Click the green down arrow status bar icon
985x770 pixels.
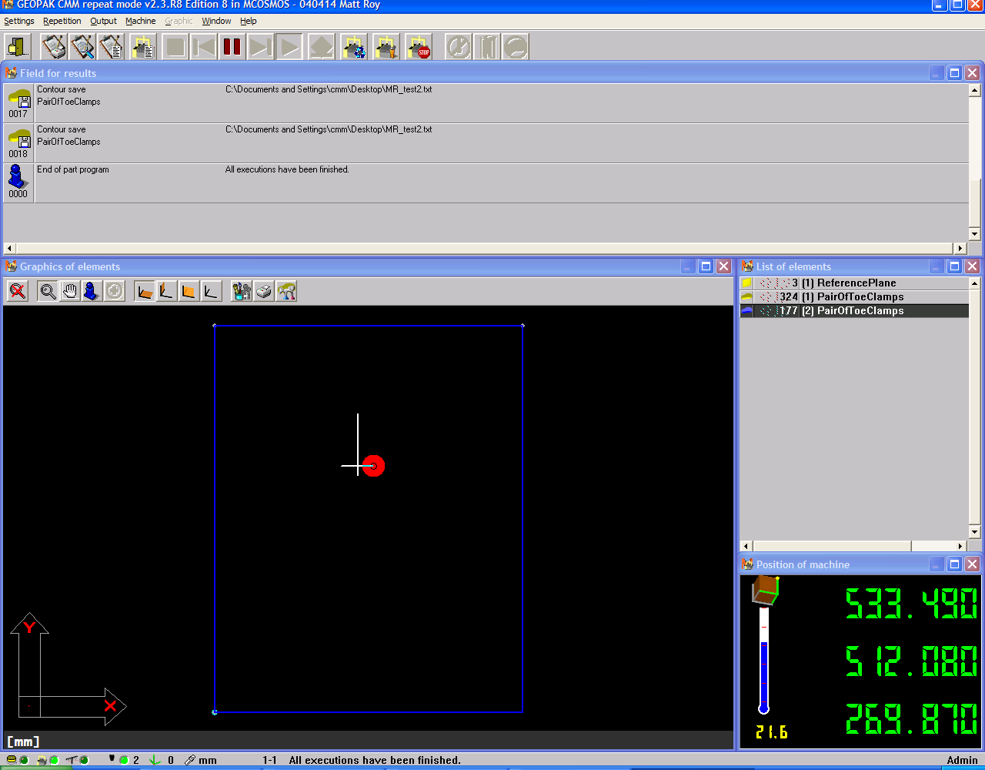155,760
